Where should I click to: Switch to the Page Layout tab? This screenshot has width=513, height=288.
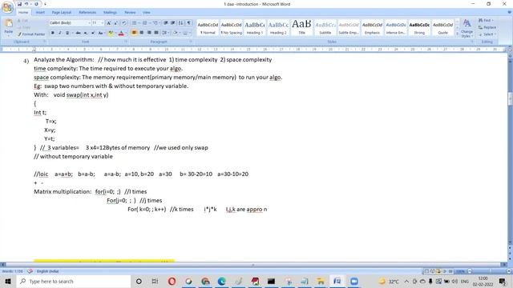(61, 13)
